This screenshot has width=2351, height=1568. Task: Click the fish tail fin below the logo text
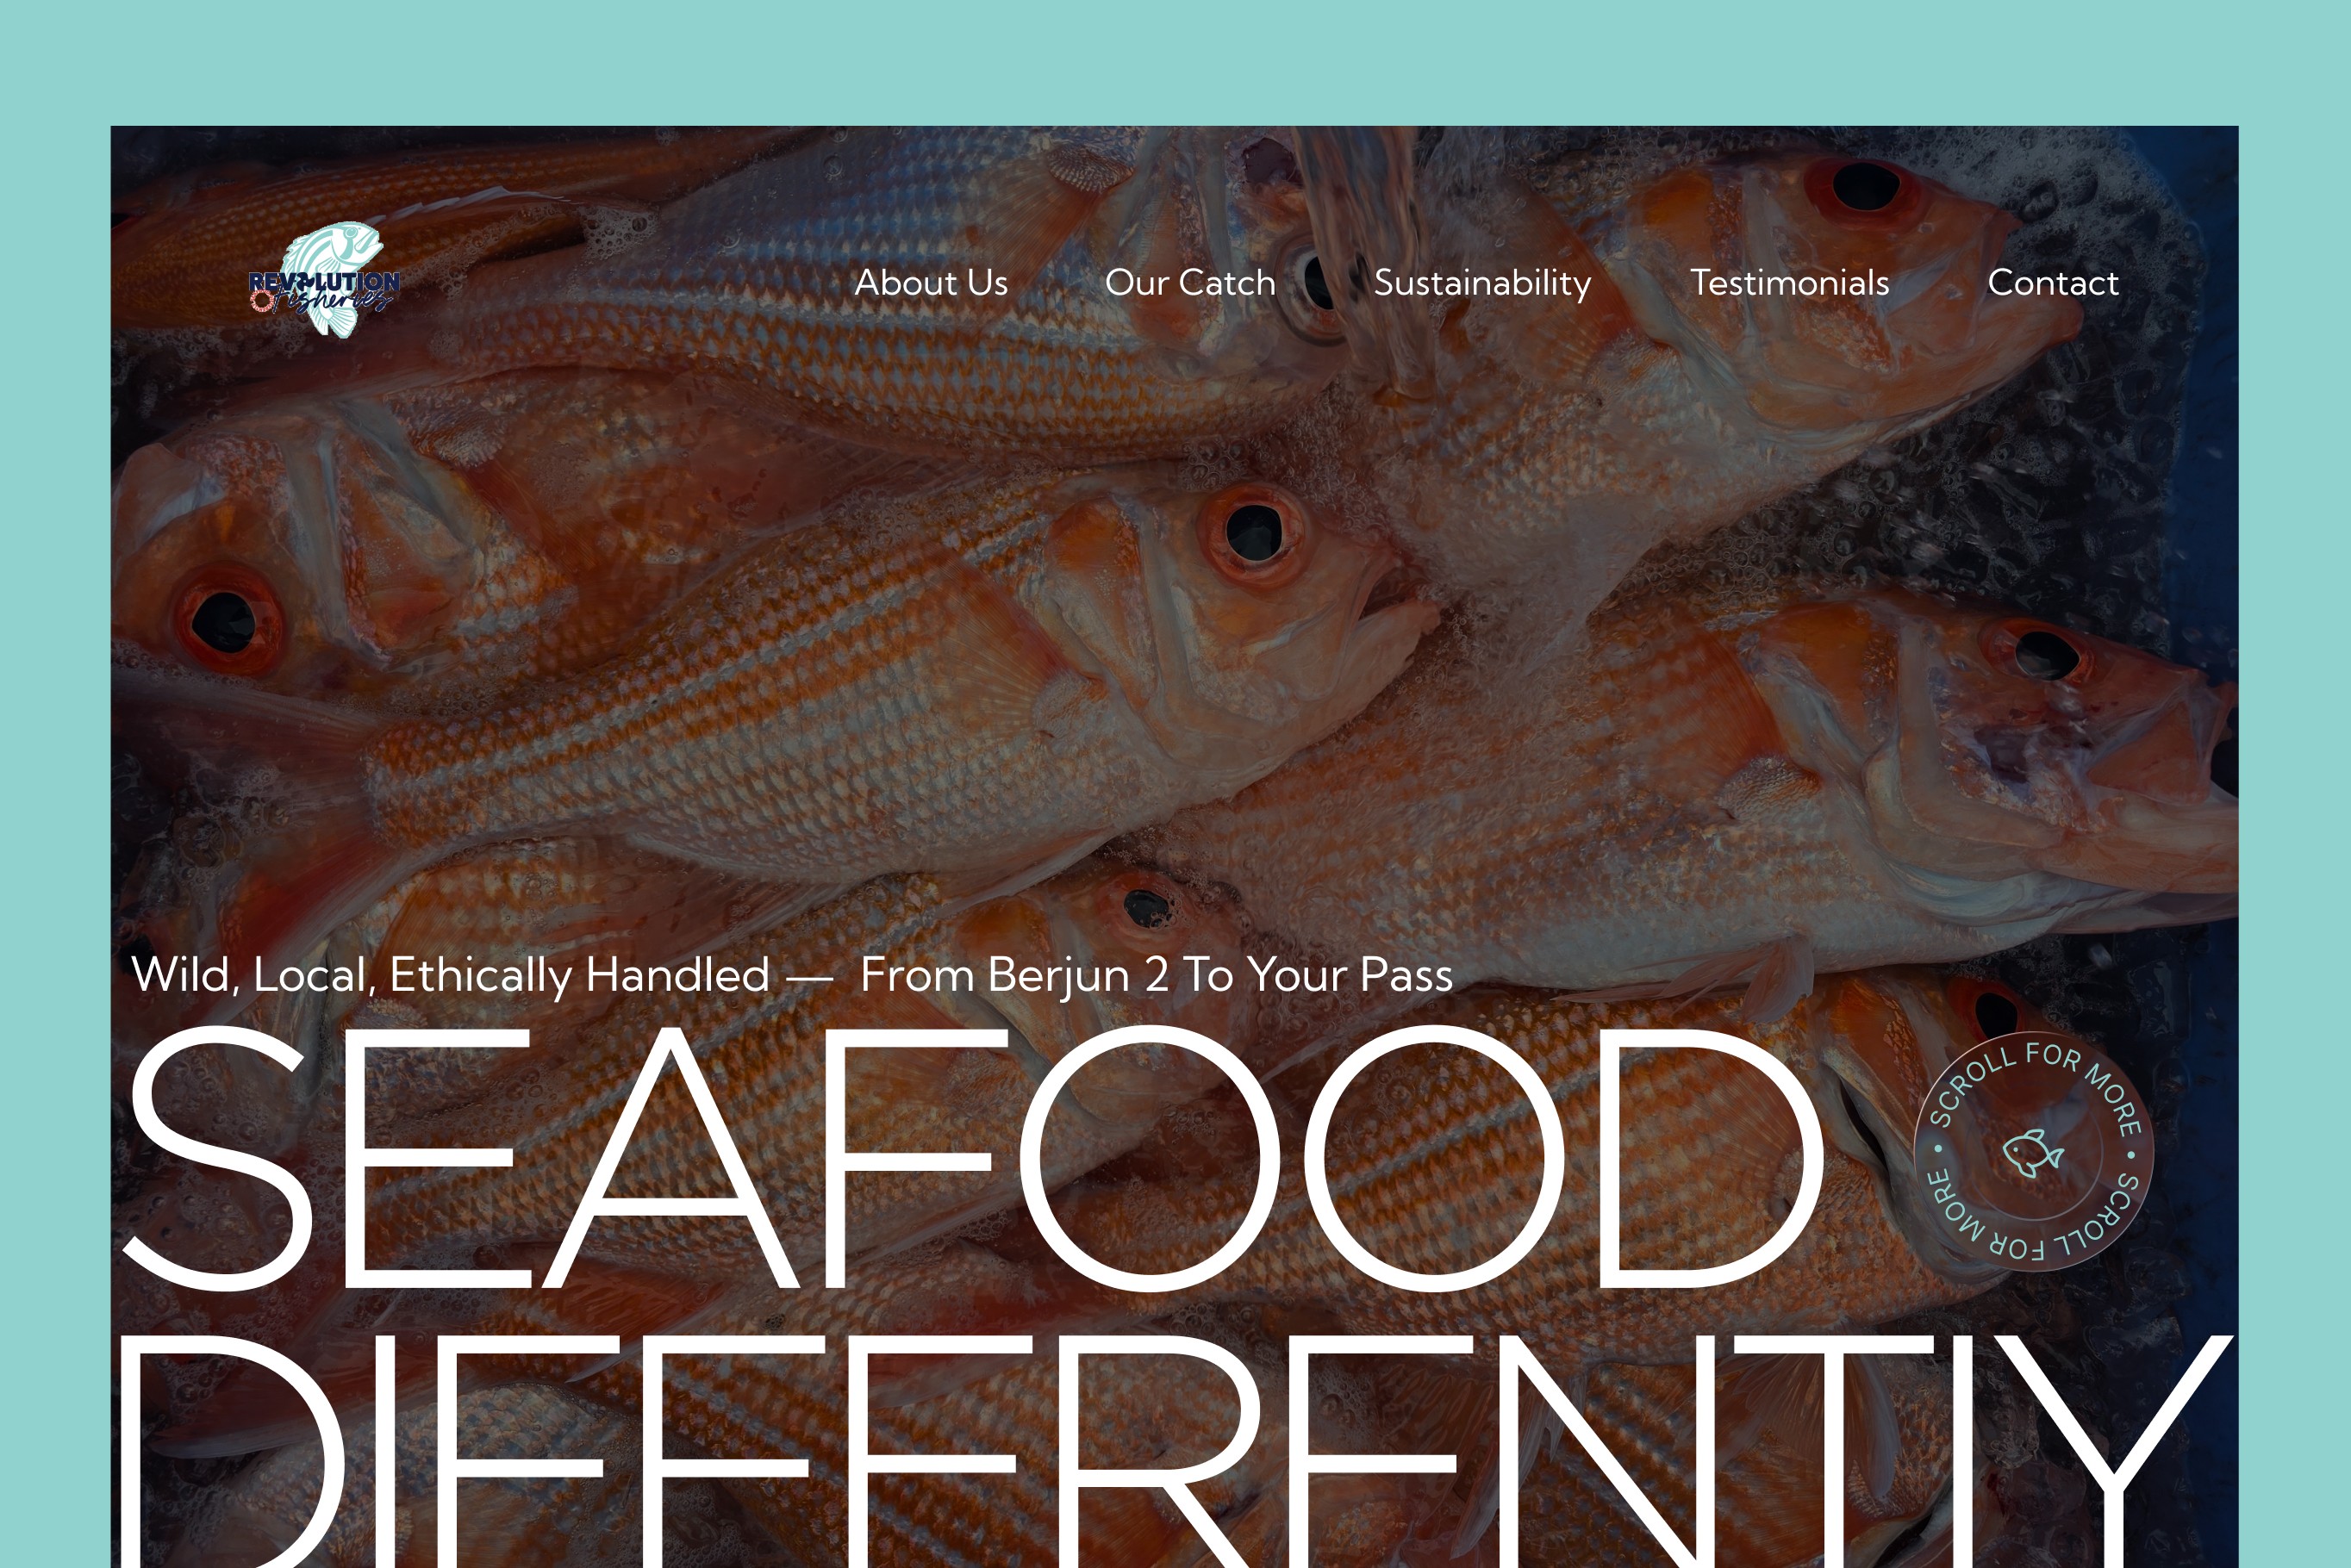pos(336,322)
